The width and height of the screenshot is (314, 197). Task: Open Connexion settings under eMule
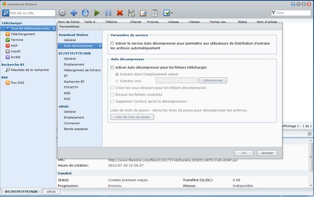pos(72,123)
